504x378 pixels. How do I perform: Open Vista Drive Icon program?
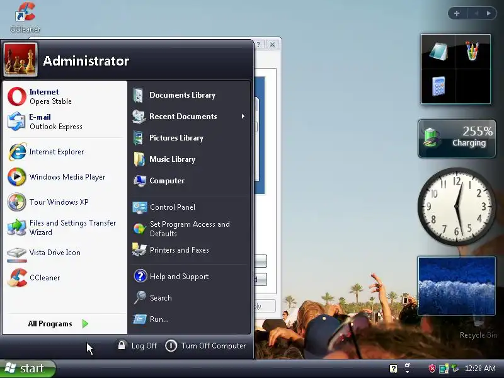(x=17, y=255)
